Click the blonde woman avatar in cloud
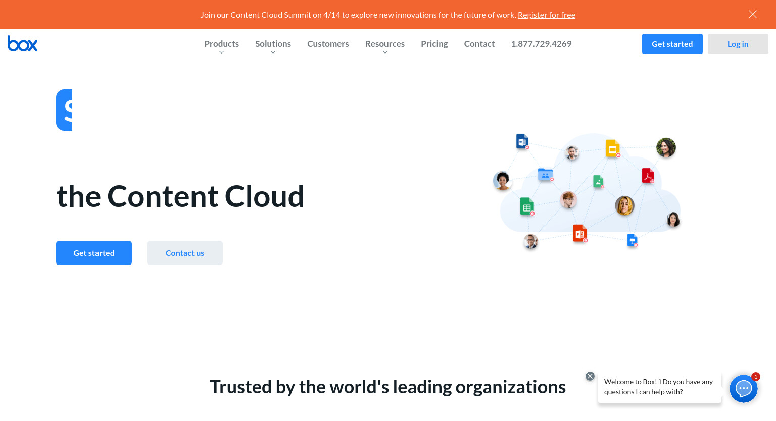Viewport: 776px width, 421px height. tap(624, 206)
